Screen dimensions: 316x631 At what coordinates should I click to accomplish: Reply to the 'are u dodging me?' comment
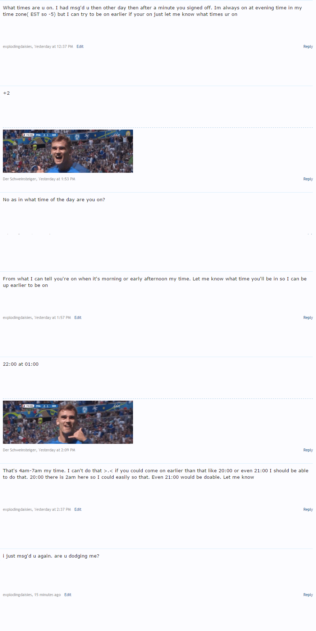[308, 595]
